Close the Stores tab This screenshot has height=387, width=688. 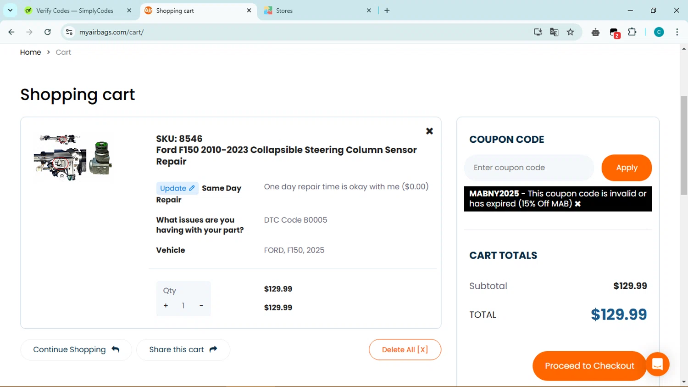369,10
